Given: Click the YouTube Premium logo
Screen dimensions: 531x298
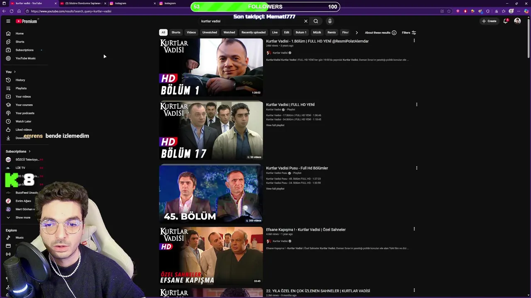Looking at the screenshot, I should (x=27, y=21).
